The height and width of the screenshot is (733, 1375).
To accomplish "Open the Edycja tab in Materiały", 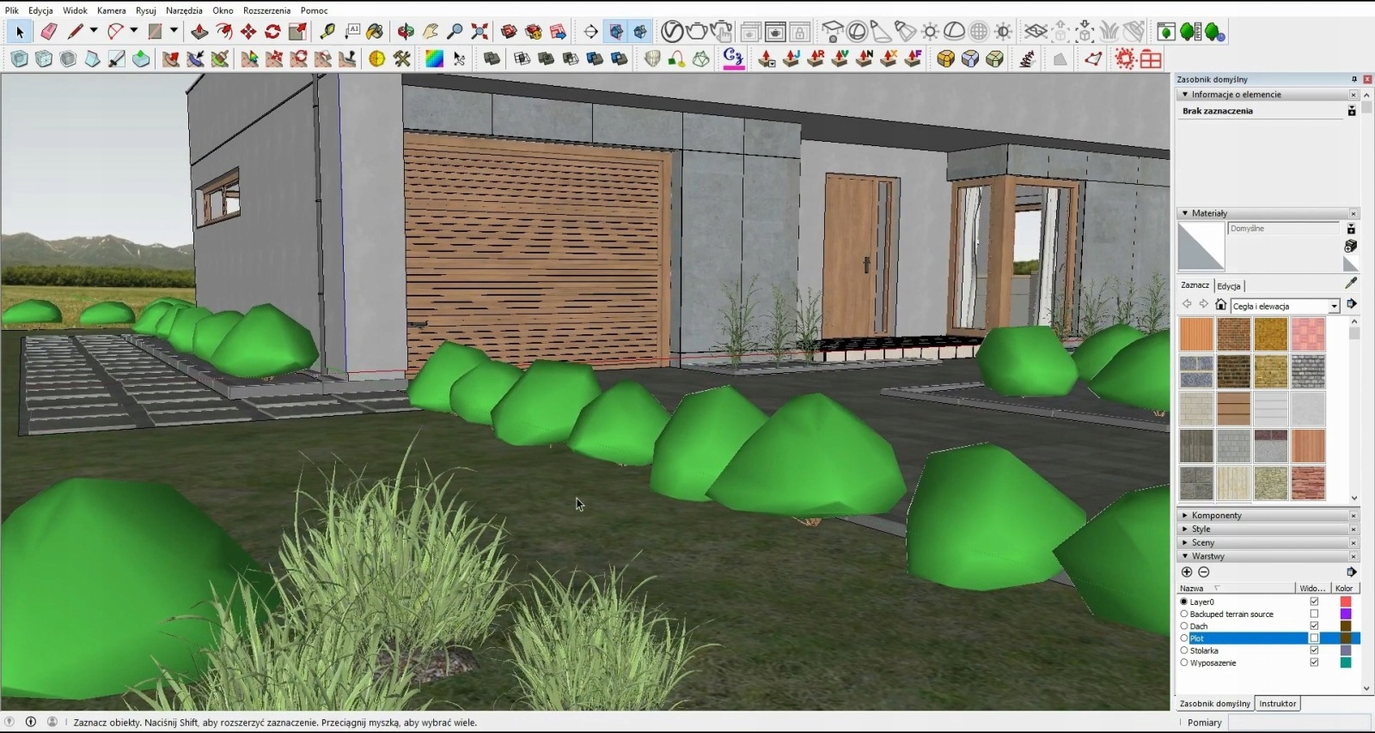I will click(1229, 286).
